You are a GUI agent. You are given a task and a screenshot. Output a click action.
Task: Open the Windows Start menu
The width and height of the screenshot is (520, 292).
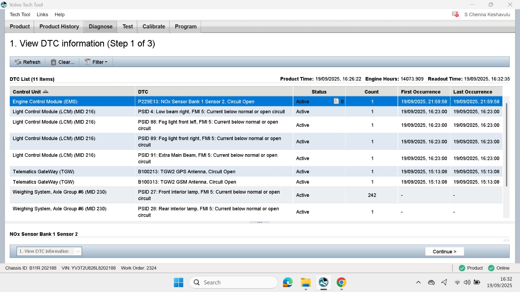pos(178,282)
